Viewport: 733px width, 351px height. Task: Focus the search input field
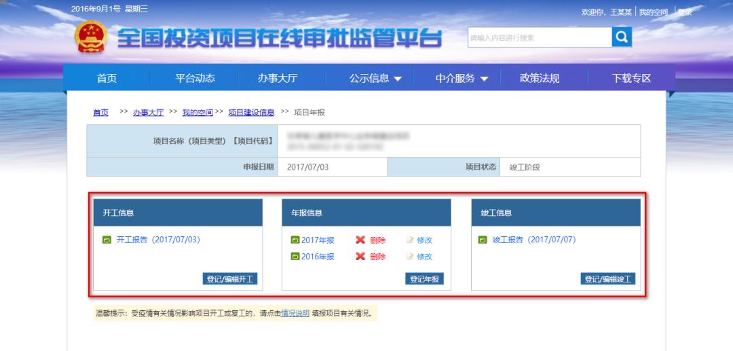click(x=539, y=38)
